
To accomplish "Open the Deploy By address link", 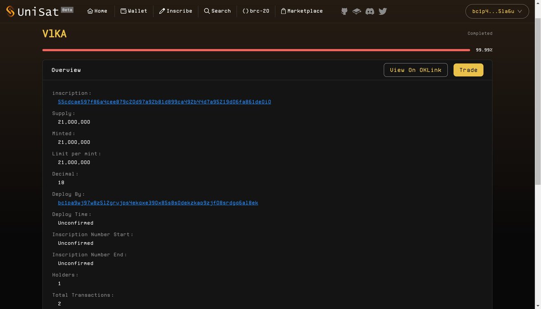I will pos(158,203).
